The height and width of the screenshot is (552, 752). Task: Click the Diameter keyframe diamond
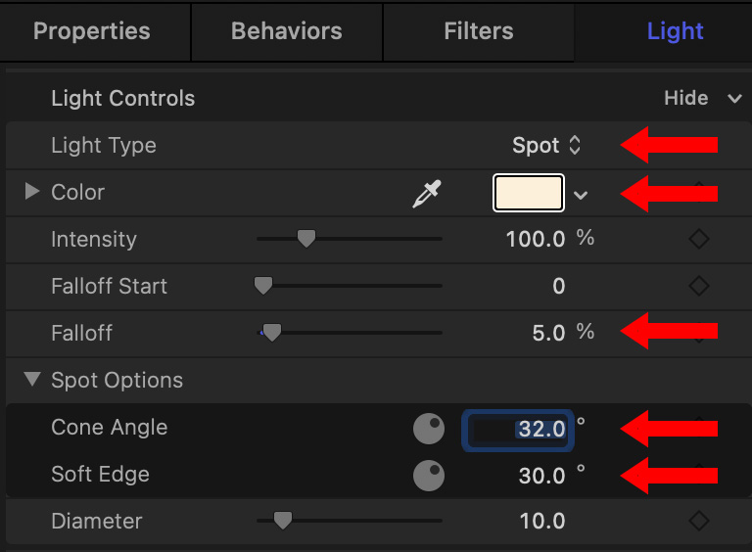698,521
